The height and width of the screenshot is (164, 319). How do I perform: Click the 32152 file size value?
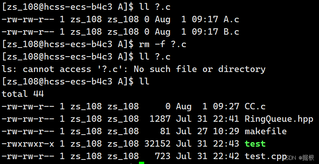(x=157, y=144)
